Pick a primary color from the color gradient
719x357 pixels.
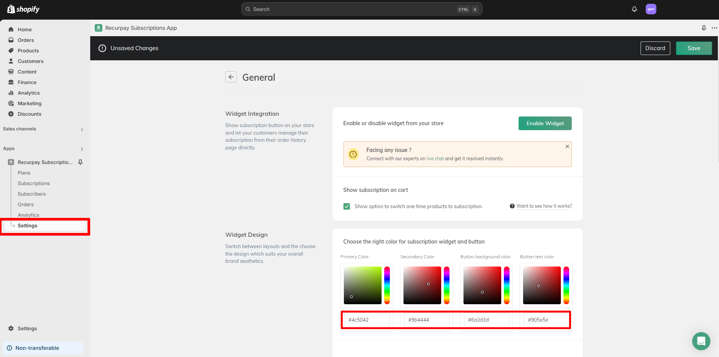pos(362,285)
